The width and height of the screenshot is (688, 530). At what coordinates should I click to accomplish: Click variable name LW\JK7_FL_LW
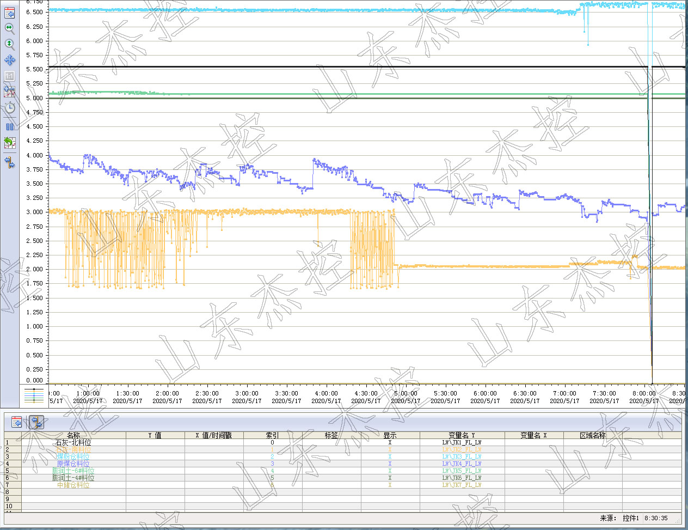462,485
